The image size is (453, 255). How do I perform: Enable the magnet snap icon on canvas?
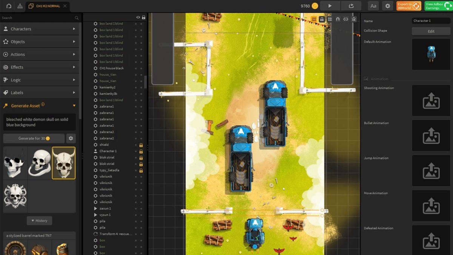click(337, 19)
